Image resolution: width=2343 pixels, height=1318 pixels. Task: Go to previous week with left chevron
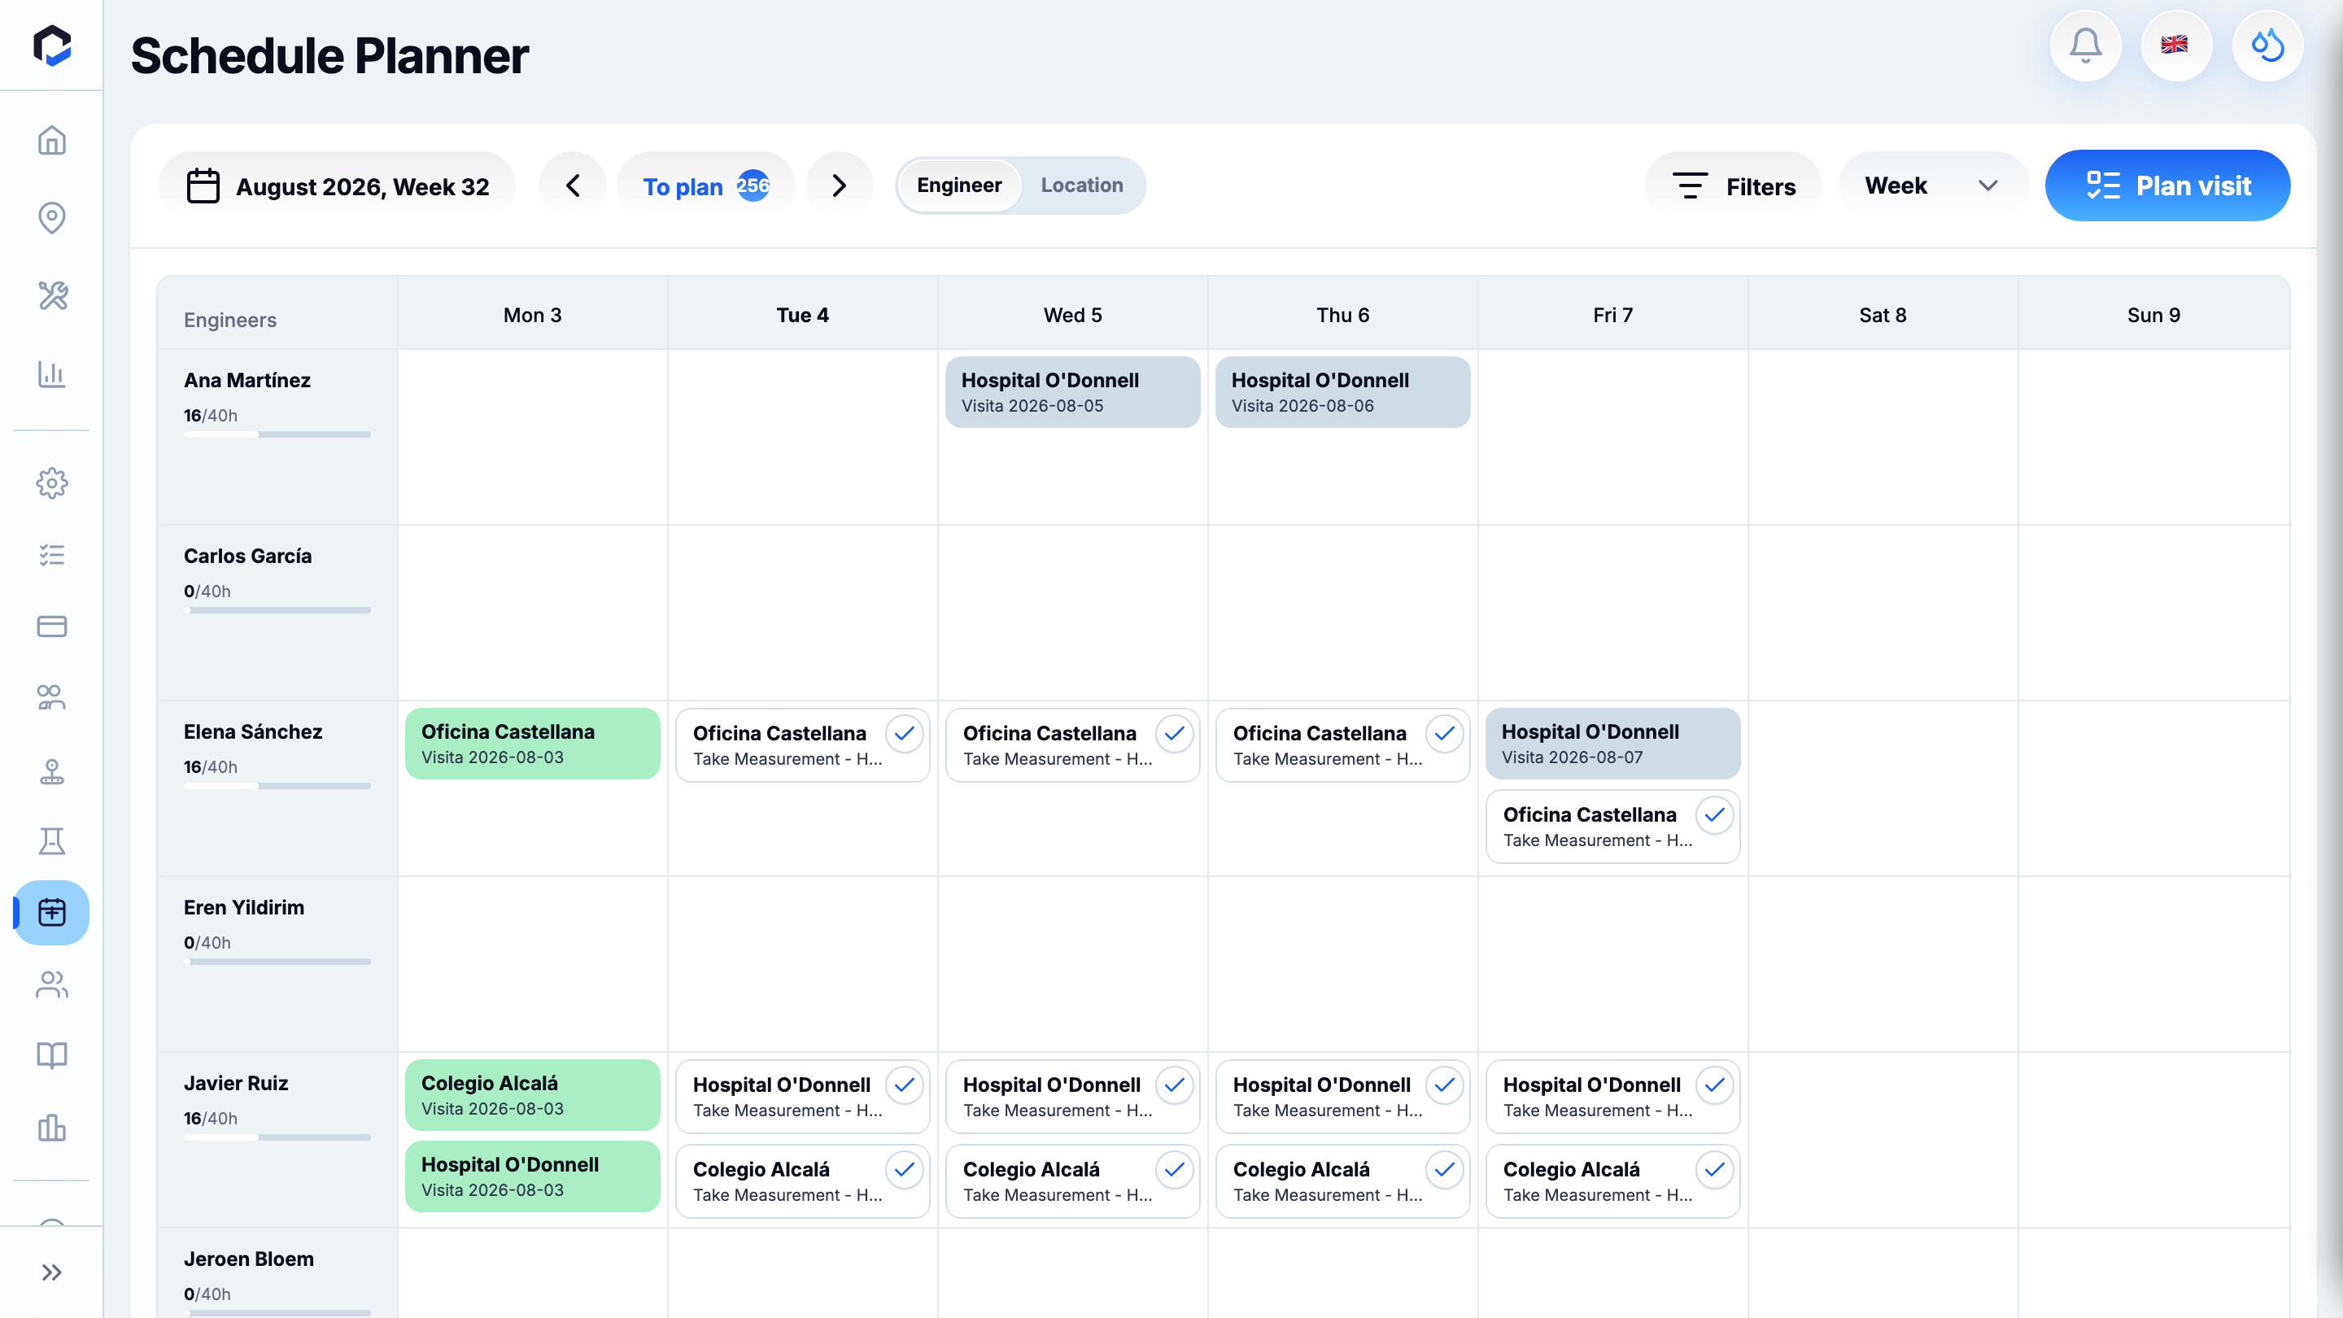pyautogui.click(x=573, y=185)
